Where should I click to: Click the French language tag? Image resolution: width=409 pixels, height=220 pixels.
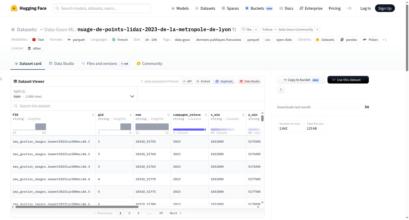click(x=120, y=40)
